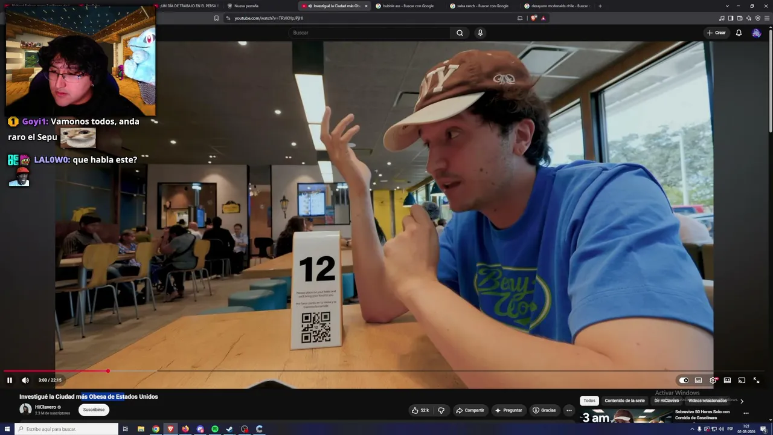Click the Preguntar button
This screenshot has width=773, height=435.
point(508,410)
